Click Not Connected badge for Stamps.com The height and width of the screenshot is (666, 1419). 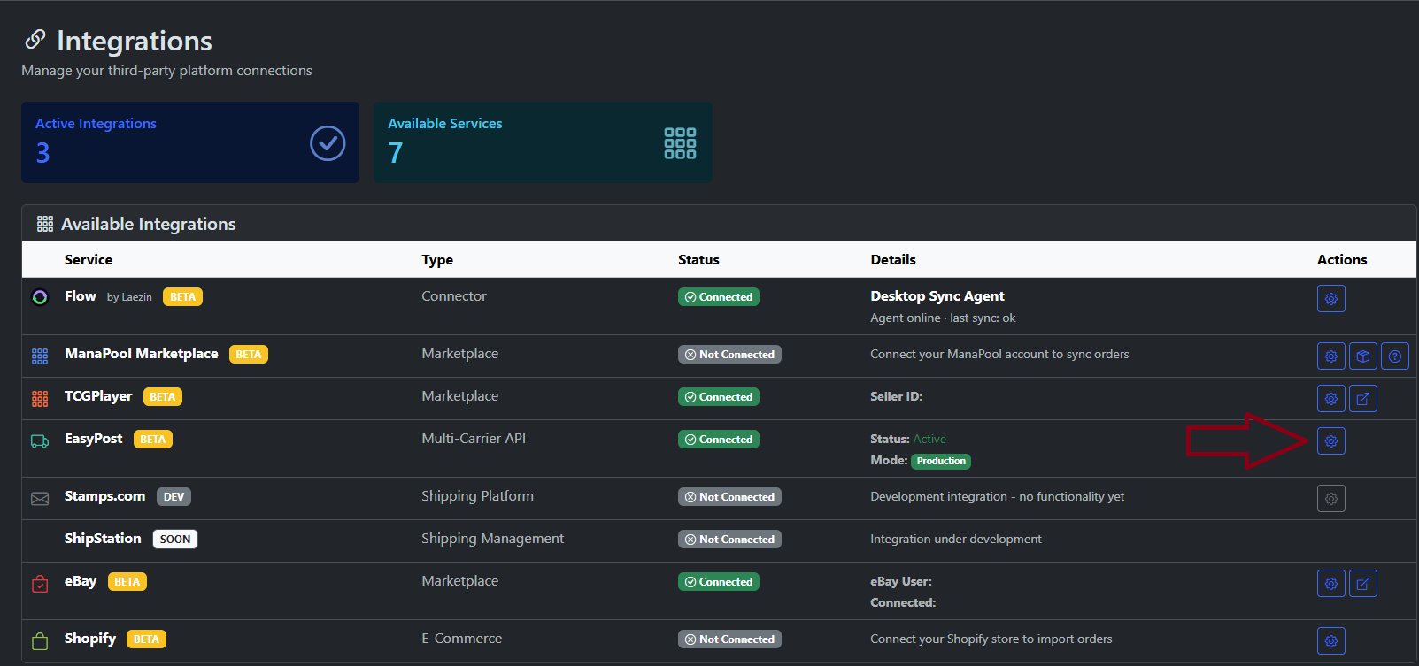(x=729, y=497)
